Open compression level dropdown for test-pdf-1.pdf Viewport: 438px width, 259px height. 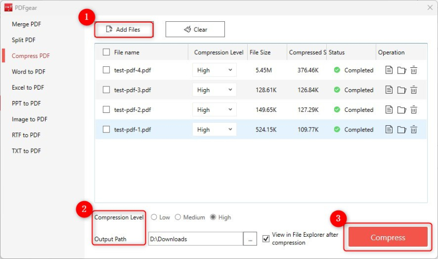pyautogui.click(x=215, y=129)
